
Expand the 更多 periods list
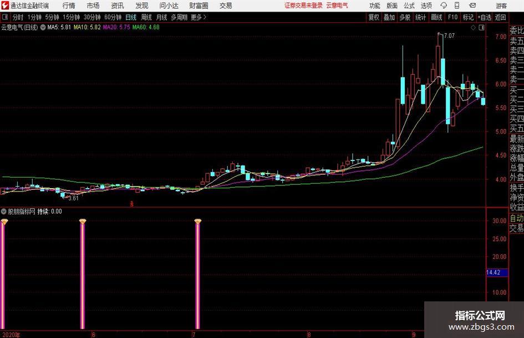pos(199,17)
